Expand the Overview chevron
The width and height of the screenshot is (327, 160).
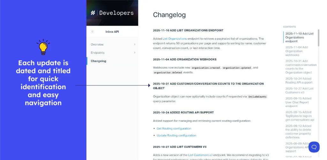point(135,44)
